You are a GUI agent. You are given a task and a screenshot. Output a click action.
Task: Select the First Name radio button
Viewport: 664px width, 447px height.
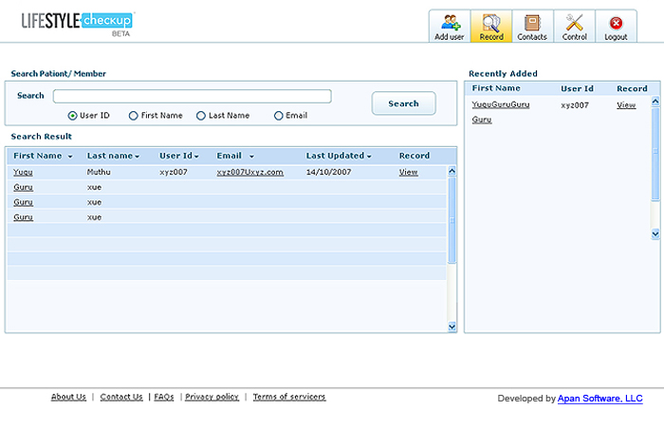134,116
